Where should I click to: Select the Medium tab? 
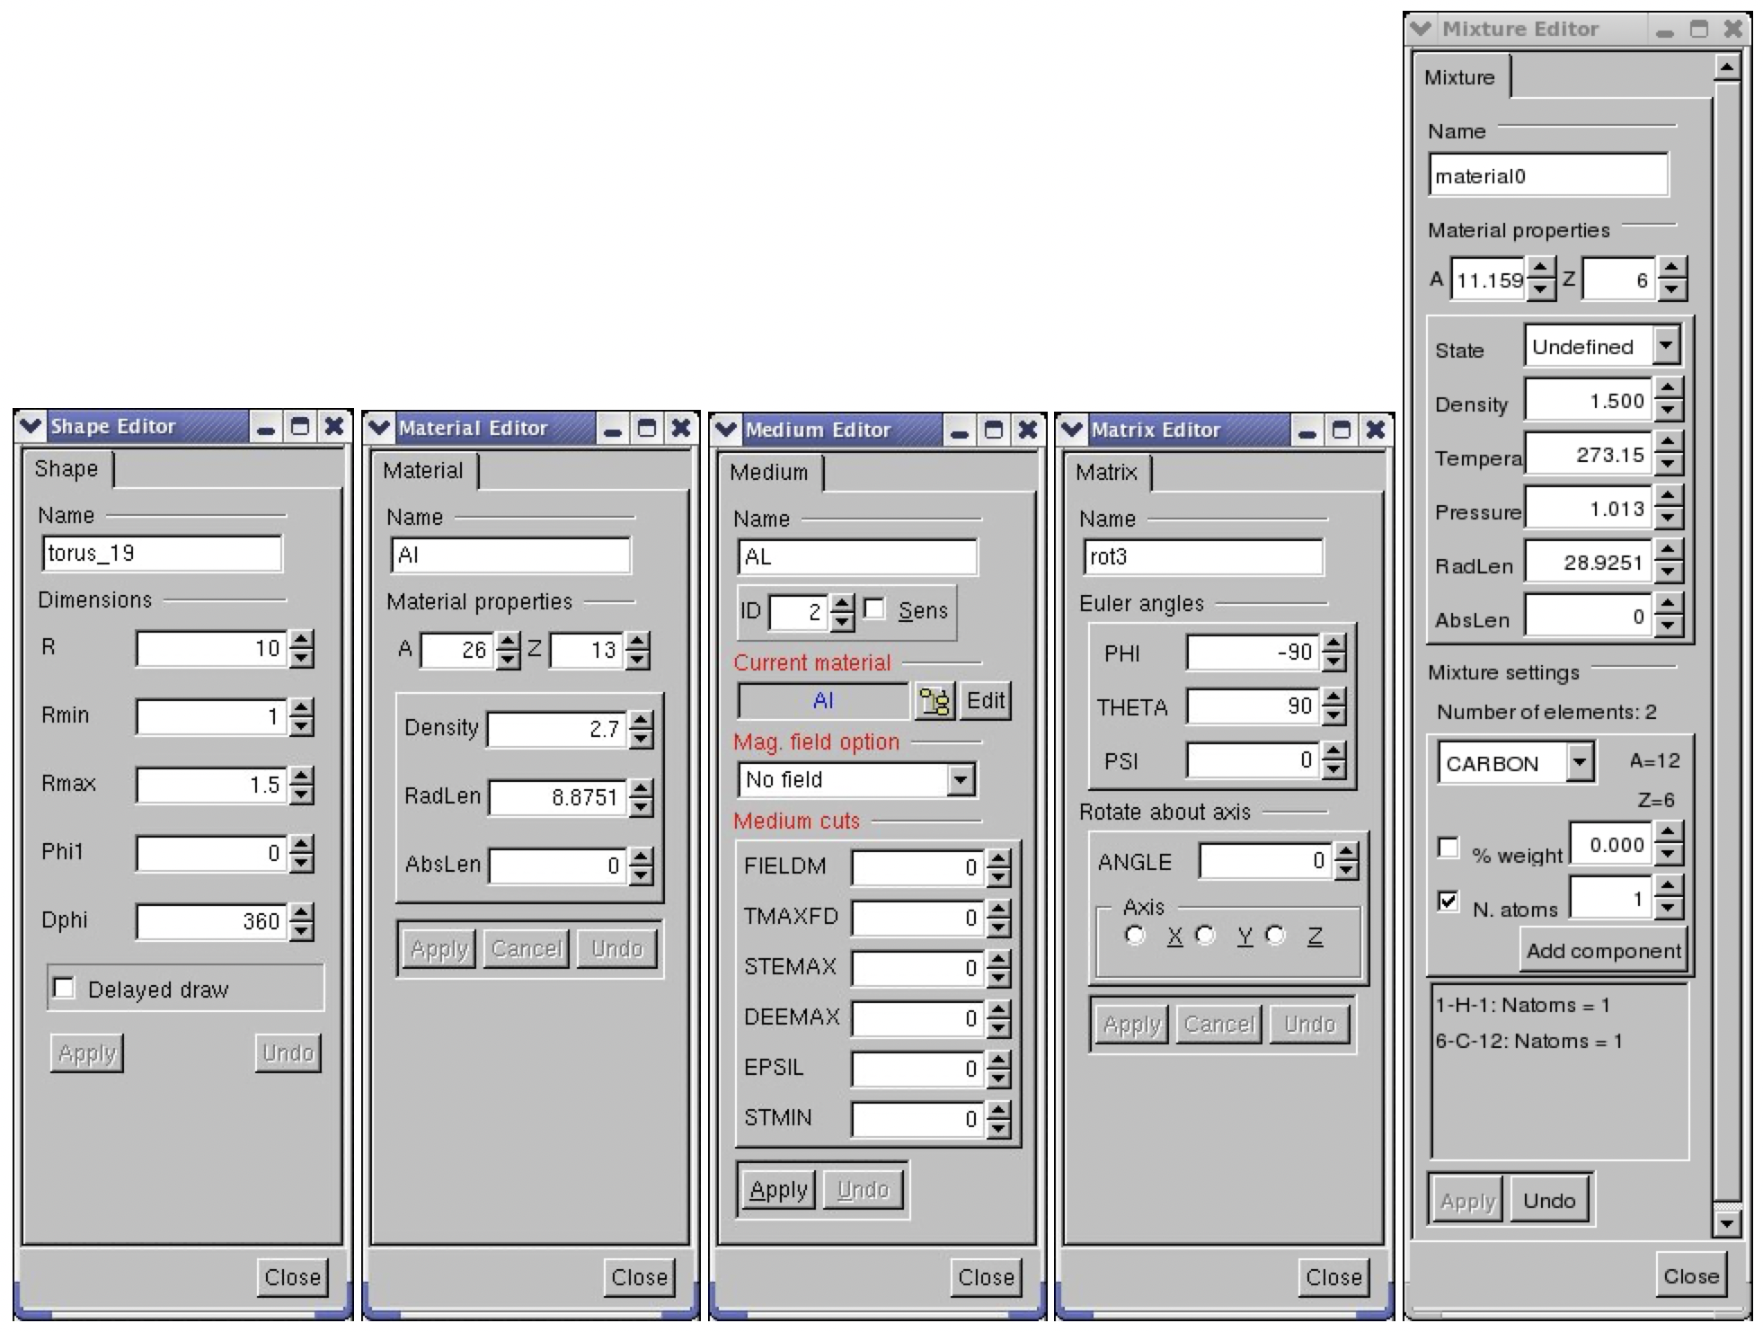[x=768, y=472]
